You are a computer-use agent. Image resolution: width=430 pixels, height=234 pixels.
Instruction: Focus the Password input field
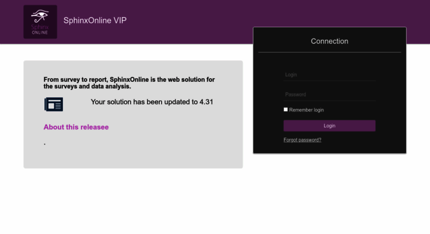tap(329, 95)
